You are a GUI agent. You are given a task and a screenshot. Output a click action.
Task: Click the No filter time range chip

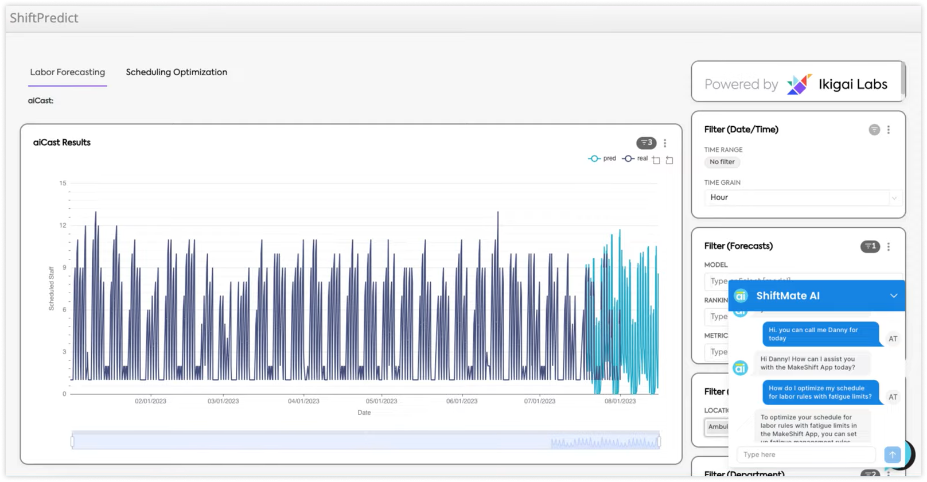click(722, 162)
